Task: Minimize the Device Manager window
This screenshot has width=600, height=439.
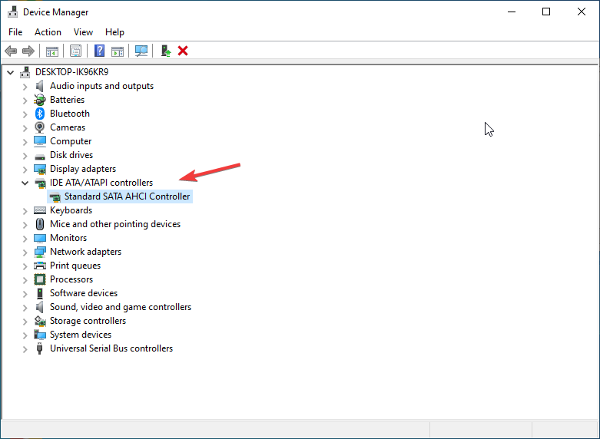Action: point(512,12)
